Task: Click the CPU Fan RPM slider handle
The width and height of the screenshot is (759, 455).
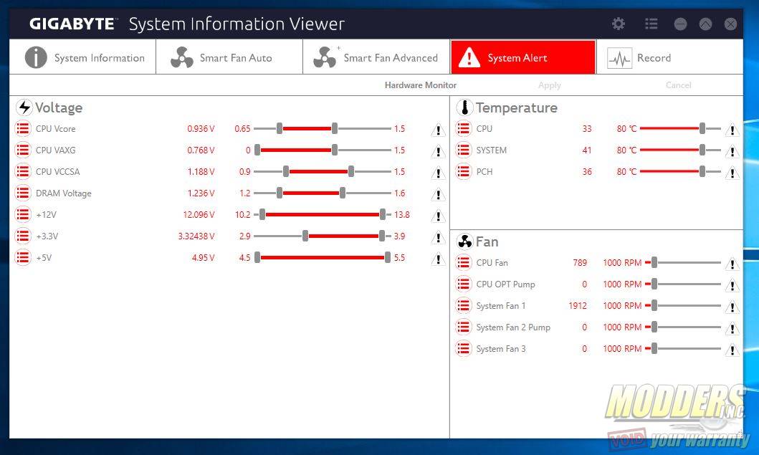Action: point(654,263)
